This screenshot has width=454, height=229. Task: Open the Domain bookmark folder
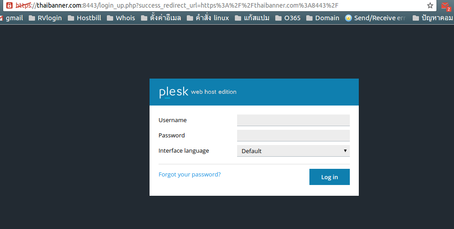[x=322, y=18]
